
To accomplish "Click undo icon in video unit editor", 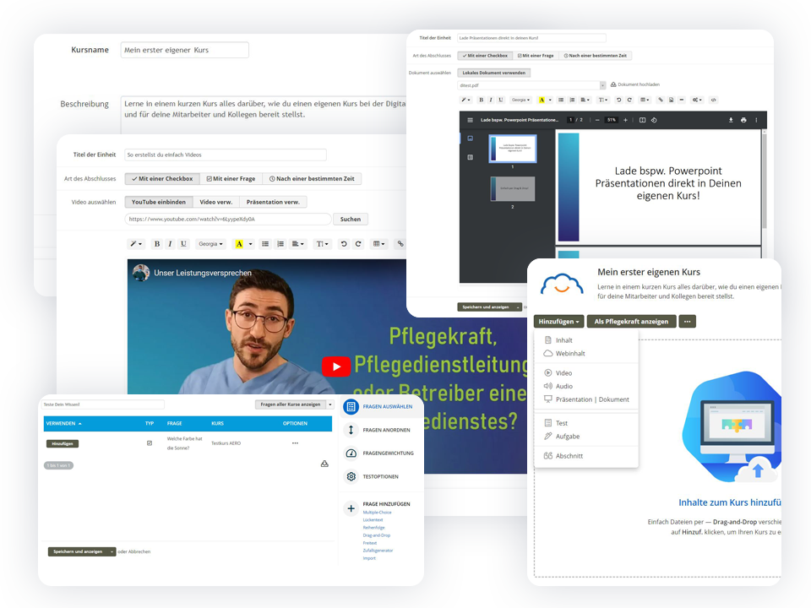I will [x=344, y=244].
